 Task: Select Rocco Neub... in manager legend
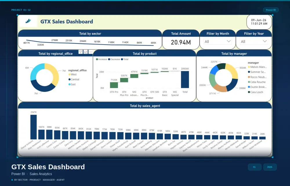(x=257, y=77)
